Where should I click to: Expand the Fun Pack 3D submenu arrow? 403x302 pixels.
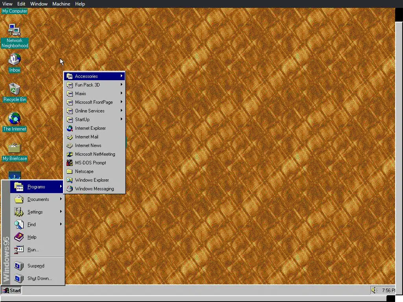(122, 85)
